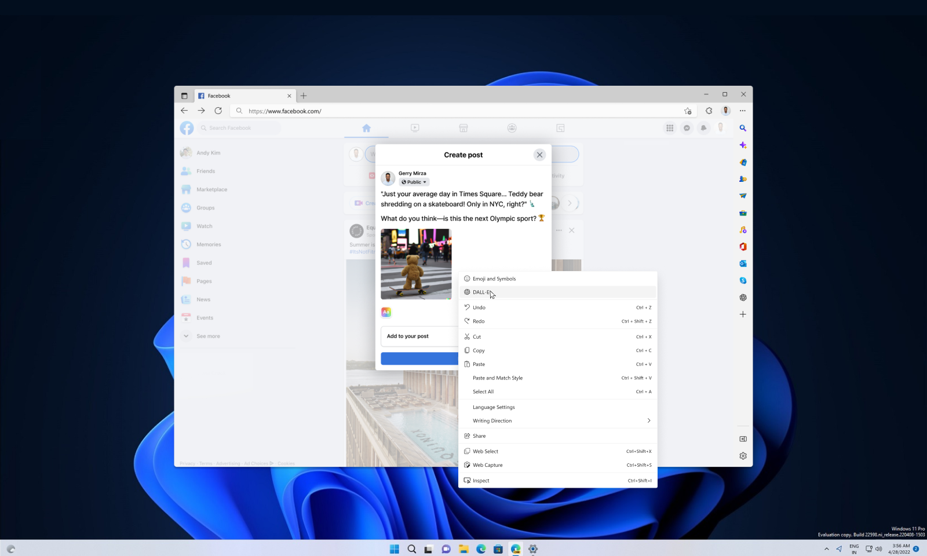Close the Create post dialog
The height and width of the screenshot is (556, 927).
point(539,155)
